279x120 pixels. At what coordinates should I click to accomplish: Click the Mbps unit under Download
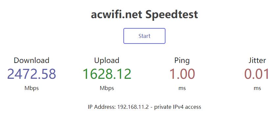click(32, 88)
